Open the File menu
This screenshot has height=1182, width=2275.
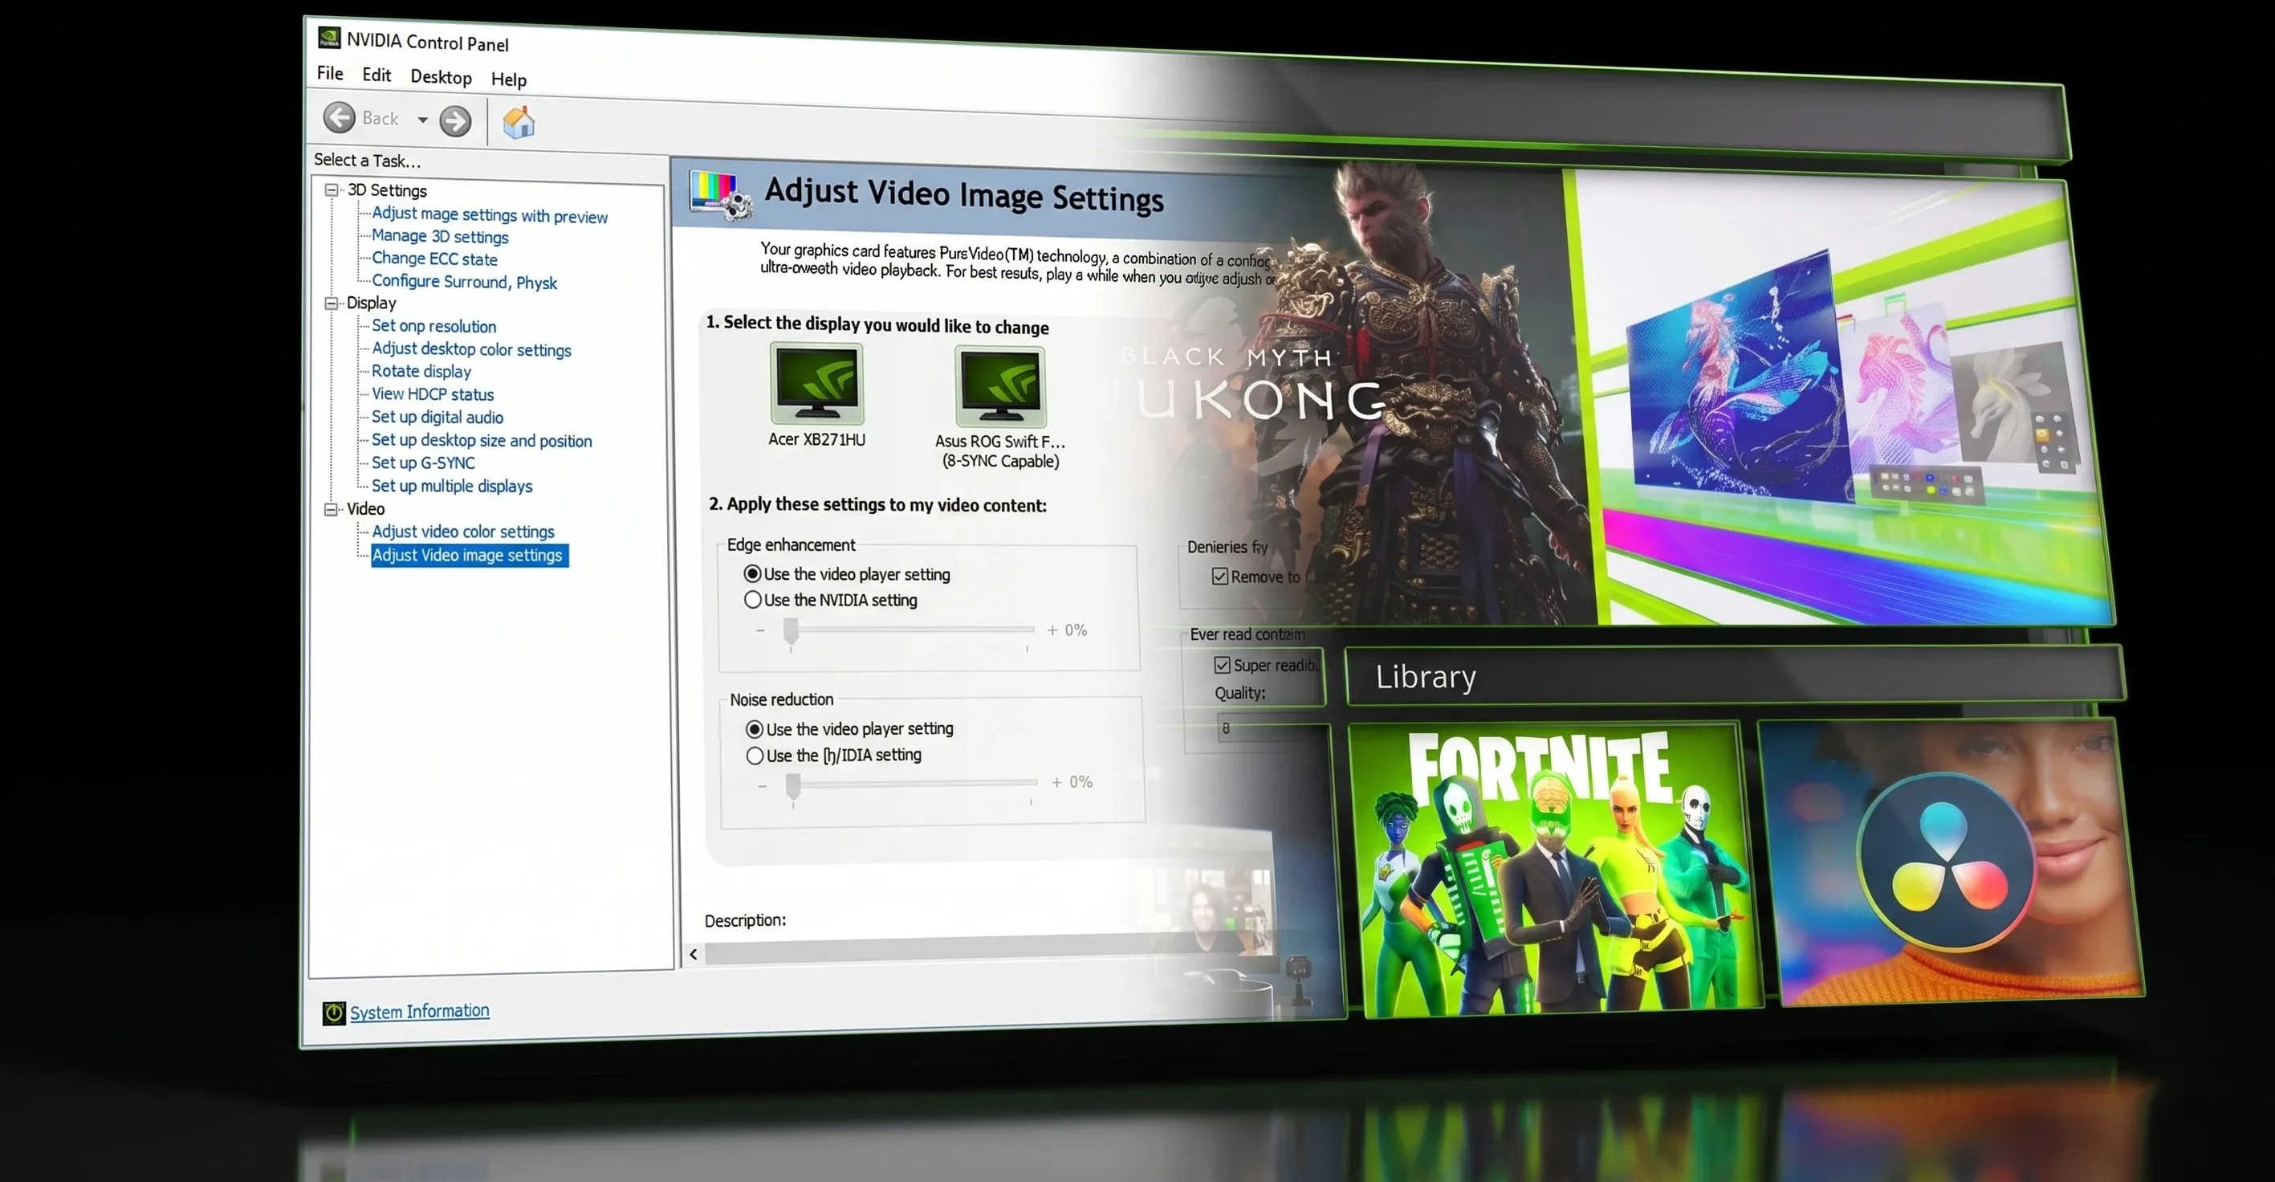(330, 73)
